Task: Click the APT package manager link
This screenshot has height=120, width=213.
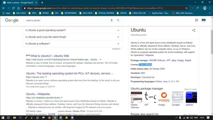Action: click(x=168, y=60)
